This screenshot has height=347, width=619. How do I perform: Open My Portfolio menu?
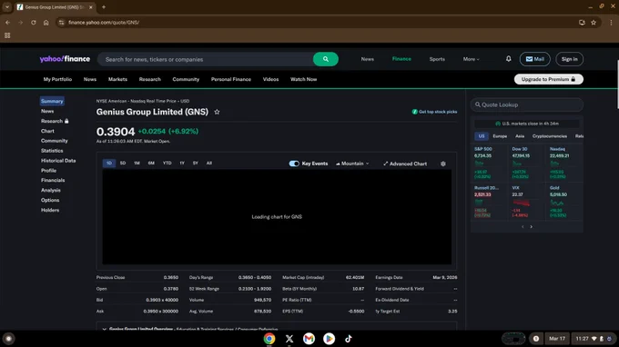pos(57,79)
